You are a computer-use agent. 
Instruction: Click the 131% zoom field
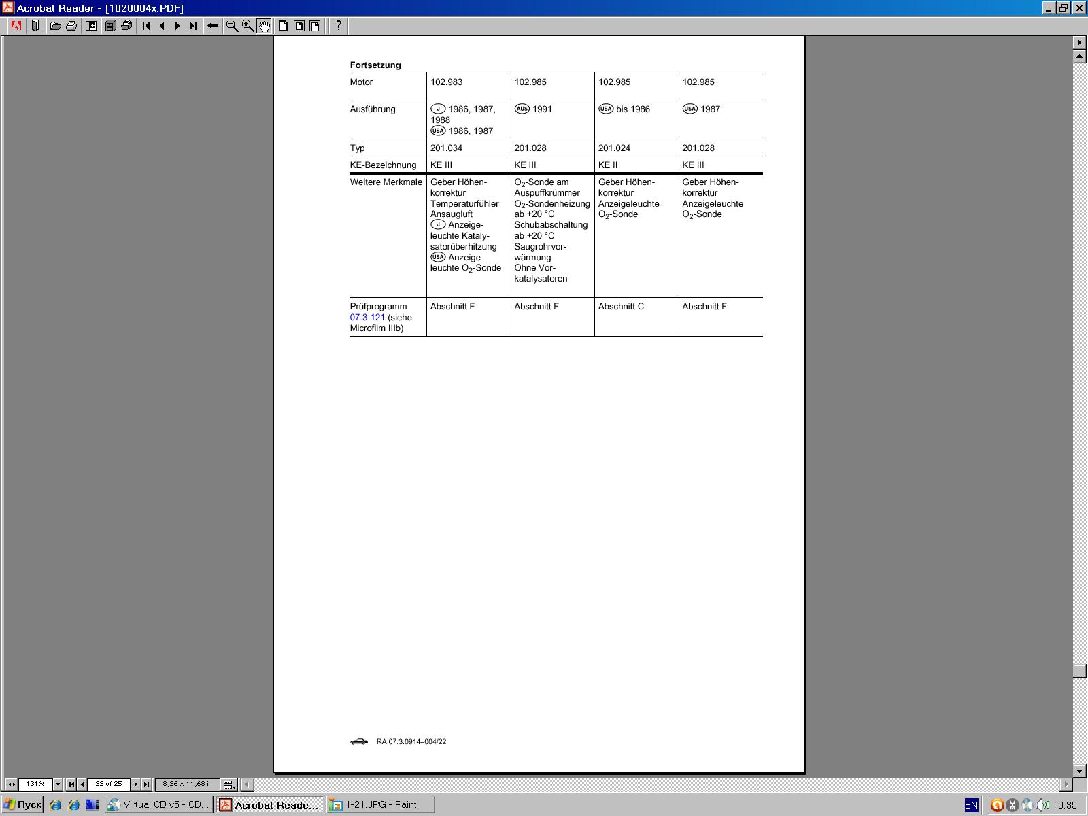tap(35, 784)
